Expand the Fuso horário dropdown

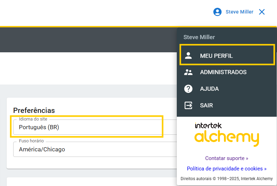(x=94, y=149)
